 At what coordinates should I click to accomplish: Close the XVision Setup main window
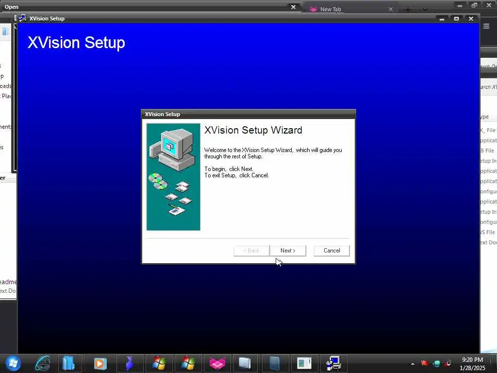click(x=471, y=19)
